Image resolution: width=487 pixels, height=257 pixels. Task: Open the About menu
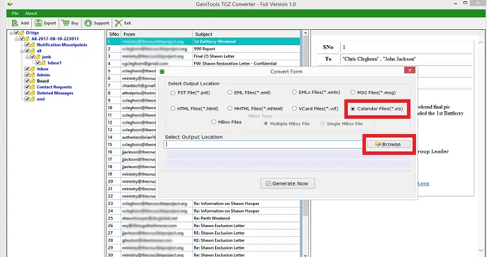31,13
